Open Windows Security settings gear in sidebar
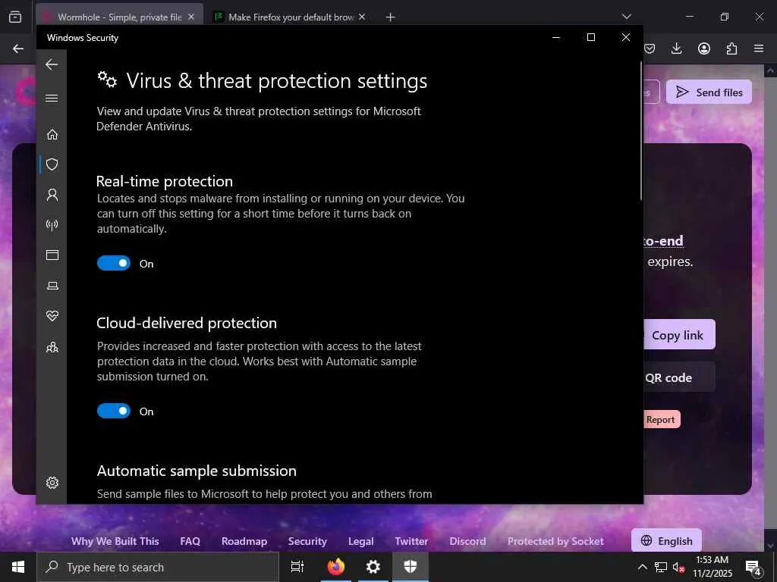The height and width of the screenshot is (582, 777). [52, 483]
